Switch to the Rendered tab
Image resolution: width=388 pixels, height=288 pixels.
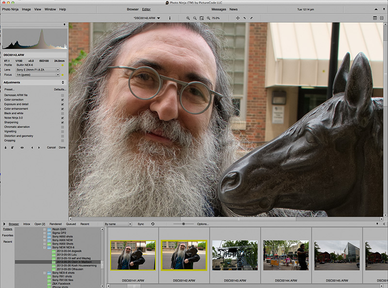[55, 224]
